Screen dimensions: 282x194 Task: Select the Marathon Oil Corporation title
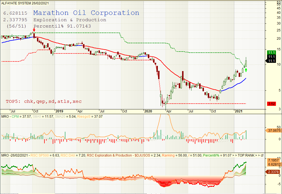coord(86,13)
